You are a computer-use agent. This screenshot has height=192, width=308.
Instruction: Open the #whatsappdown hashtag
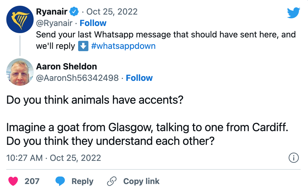123,46
